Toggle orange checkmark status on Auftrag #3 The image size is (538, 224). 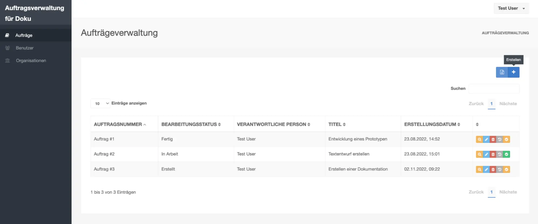507,170
